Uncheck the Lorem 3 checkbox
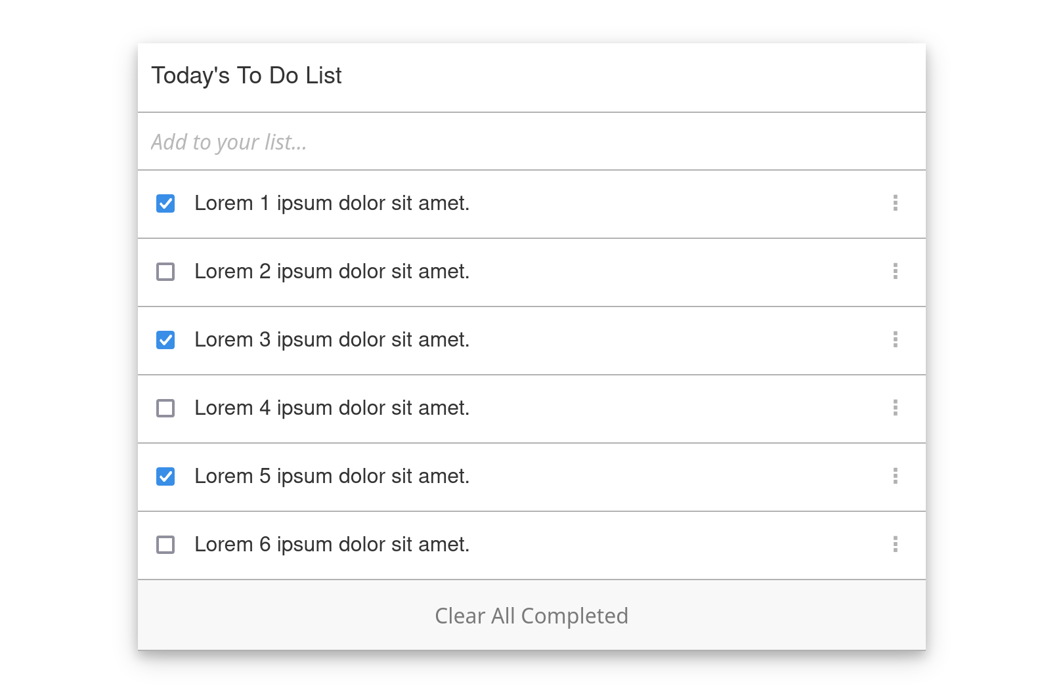The width and height of the screenshot is (1063, 697). tap(165, 341)
